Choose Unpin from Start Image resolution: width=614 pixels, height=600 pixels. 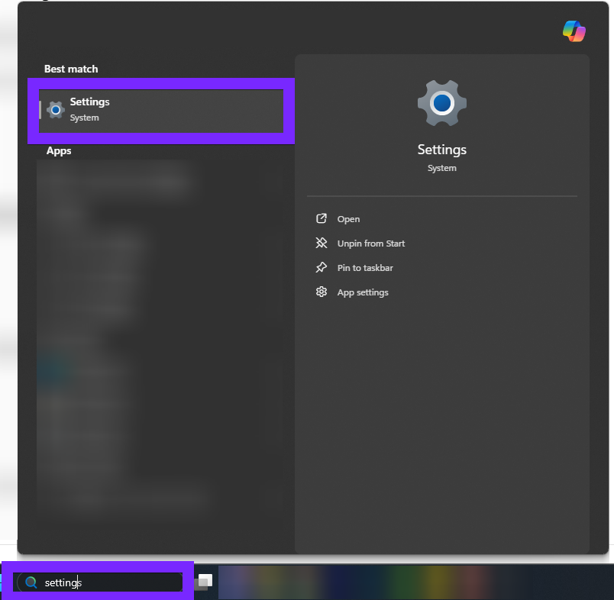tap(371, 244)
